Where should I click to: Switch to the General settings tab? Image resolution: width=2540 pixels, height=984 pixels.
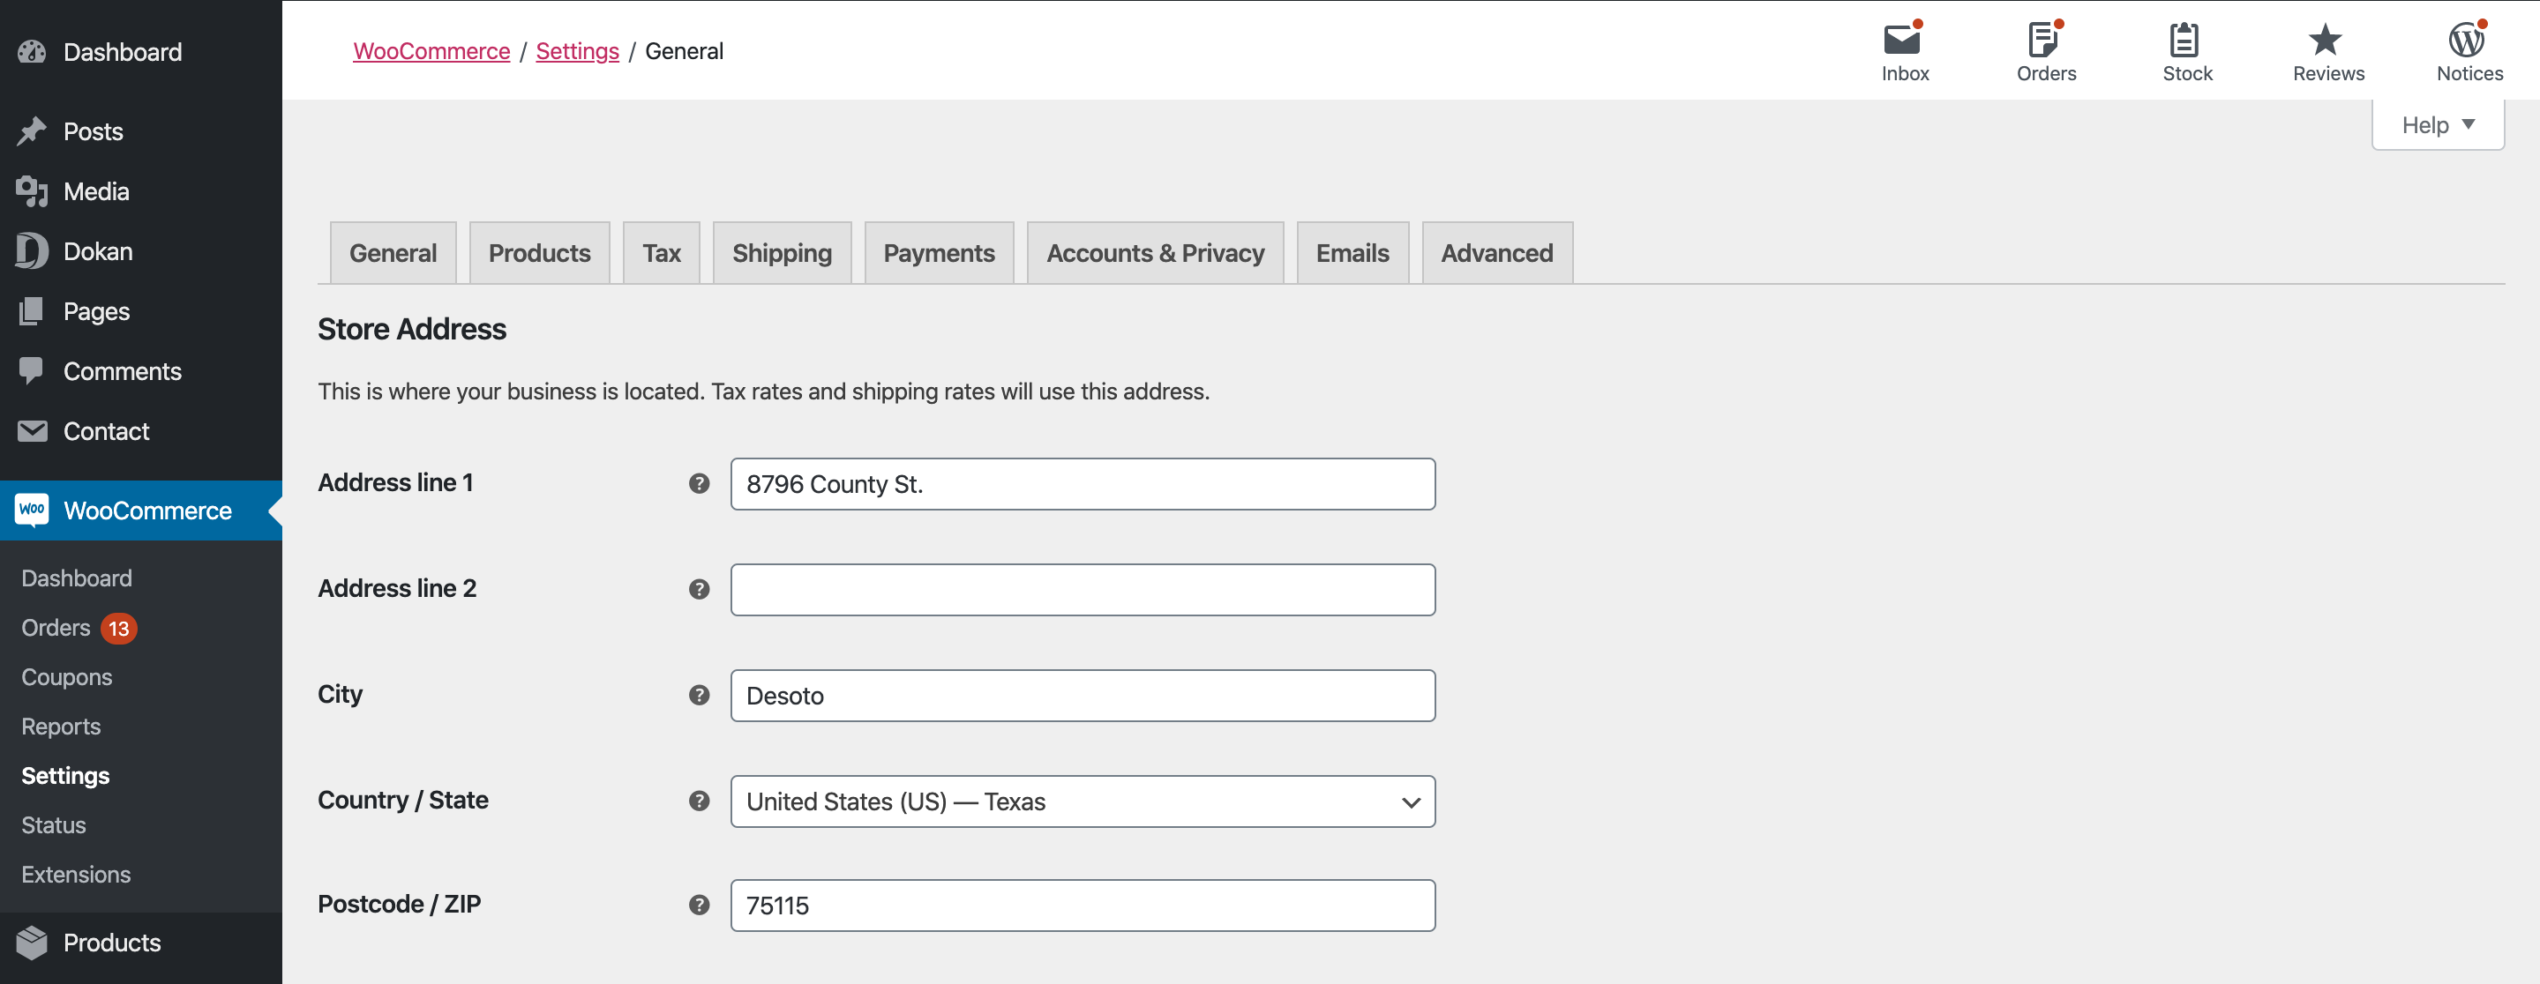click(x=393, y=253)
